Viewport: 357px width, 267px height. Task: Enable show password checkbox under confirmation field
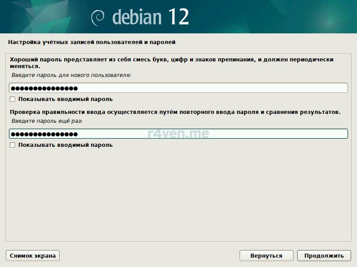[12, 145]
